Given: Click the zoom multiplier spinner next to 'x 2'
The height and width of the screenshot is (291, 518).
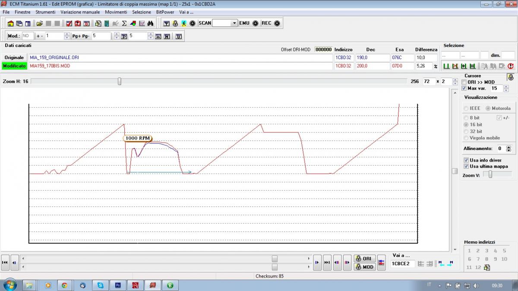Looking at the screenshot, I should 455,81.
